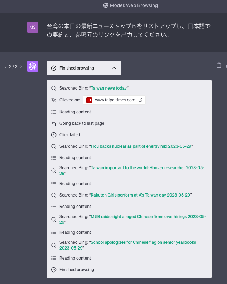The width and height of the screenshot is (227, 284).
Task: Click the checkmark icon in Finished browsing button
Action: (54, 68)
